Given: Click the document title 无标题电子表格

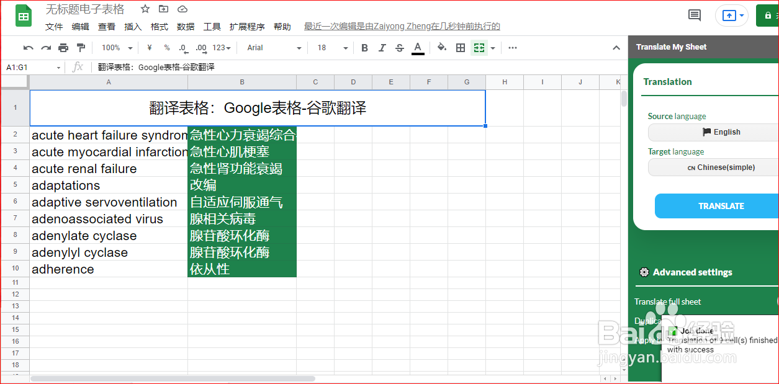Looking at the screenshot, I should point(85,9).
